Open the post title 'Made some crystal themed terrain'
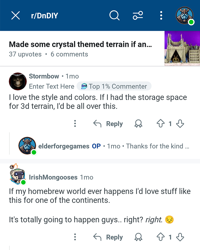 coord(80,44)
